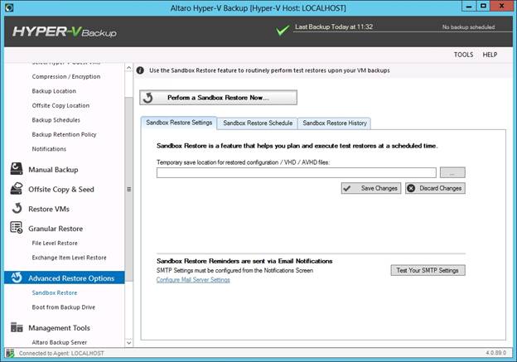Click the Offsite Copy & Seed cloud icon

coord(17,188)
